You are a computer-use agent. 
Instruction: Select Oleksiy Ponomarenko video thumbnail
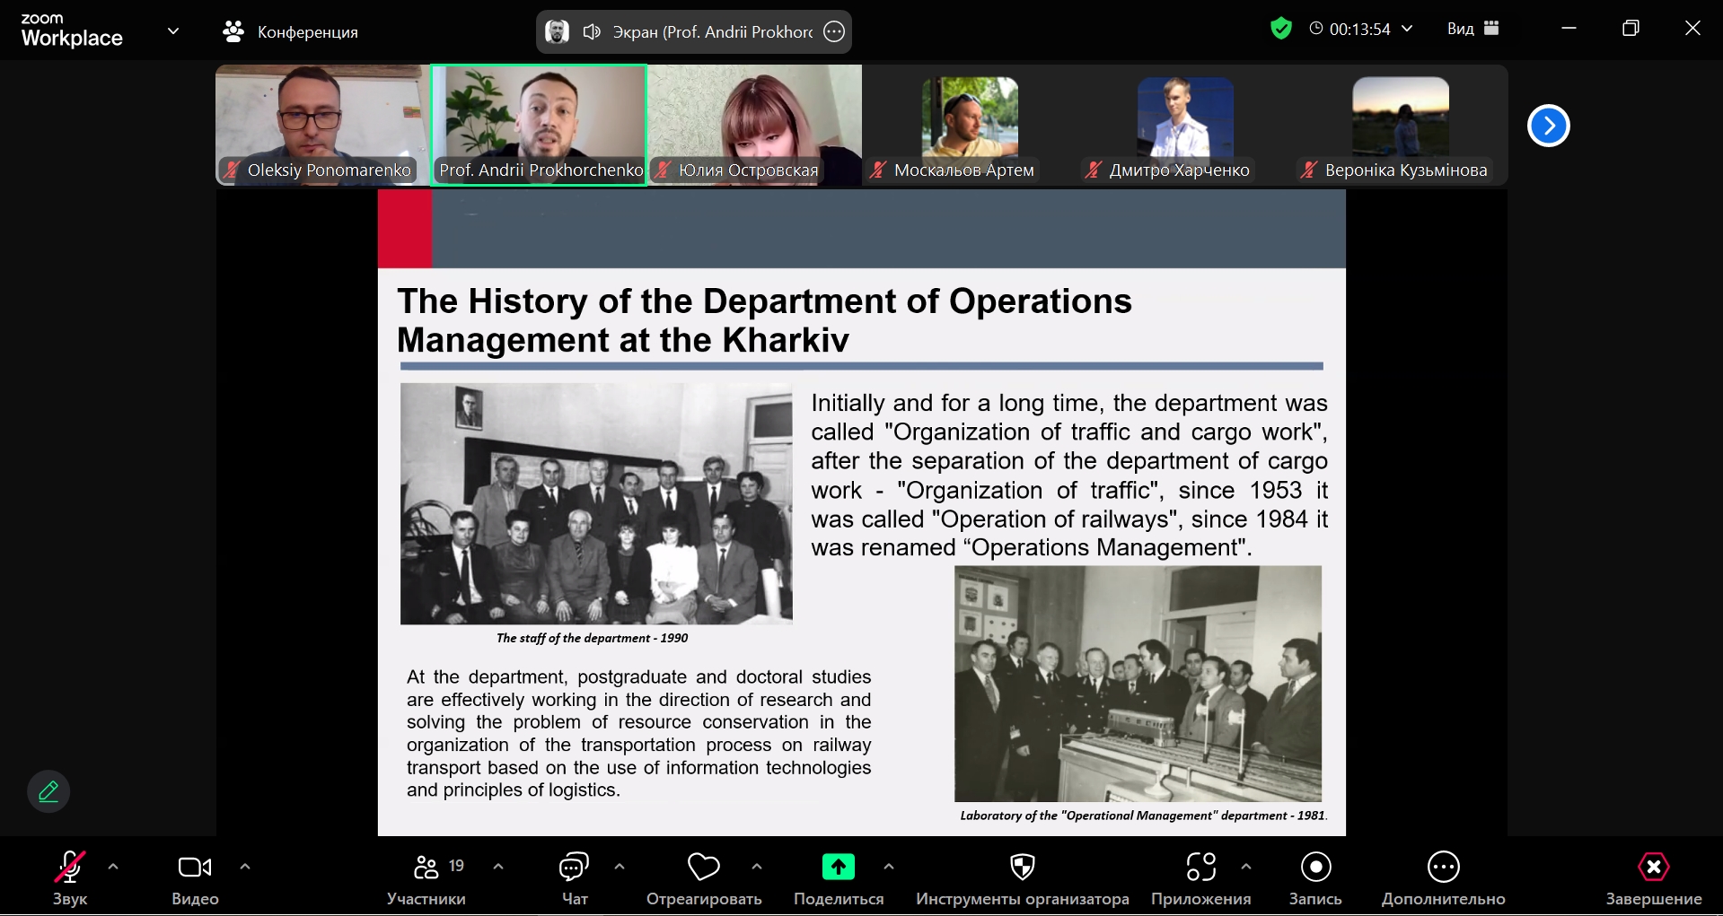[322, 125]
